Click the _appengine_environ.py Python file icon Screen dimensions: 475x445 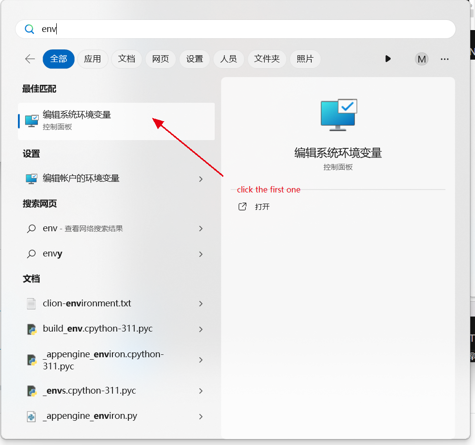32,416
